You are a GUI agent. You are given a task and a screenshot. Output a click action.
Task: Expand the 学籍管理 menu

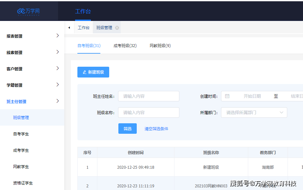(32, 85)
